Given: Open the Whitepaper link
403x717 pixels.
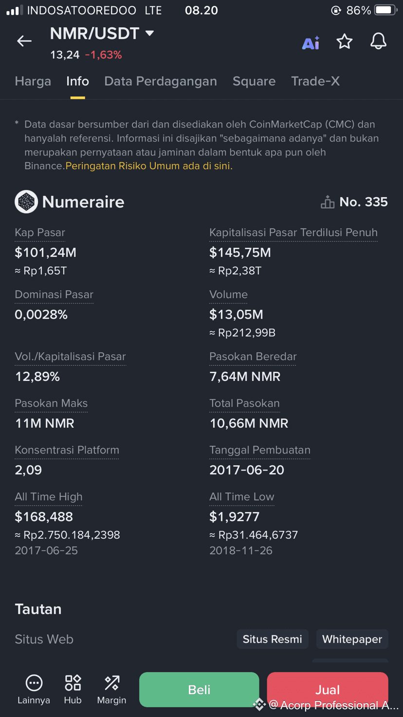Looking at the screenshot, I should point(352,639).
